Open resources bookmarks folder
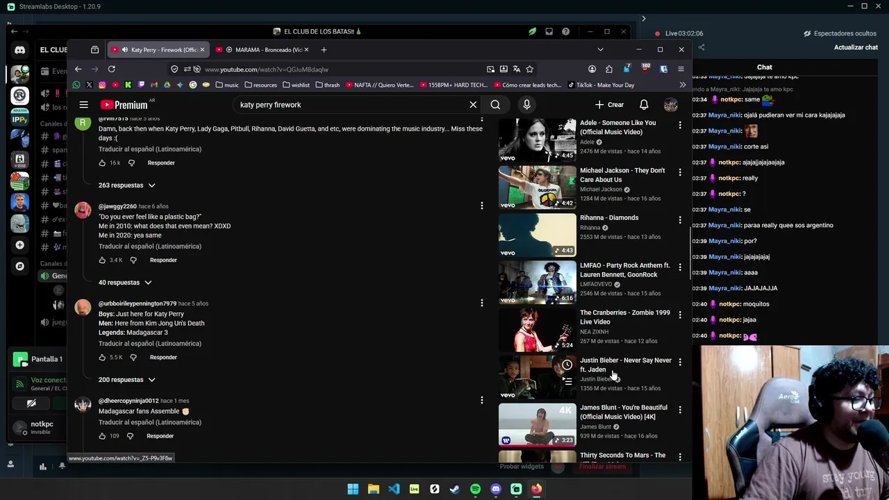Viewport: 889px width, 500px height. 260,85
